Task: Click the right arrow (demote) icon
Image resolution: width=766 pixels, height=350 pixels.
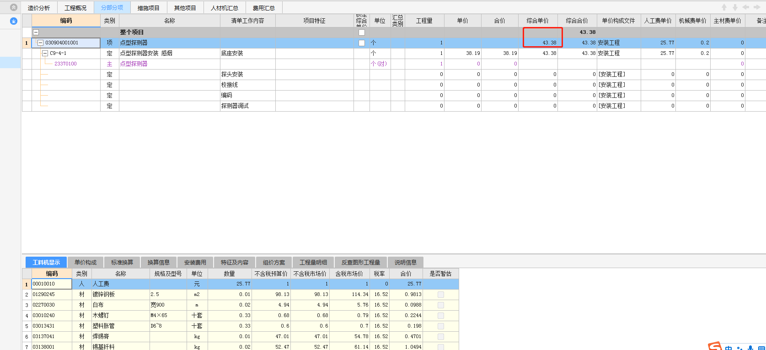Action: [x=758, y=7]
